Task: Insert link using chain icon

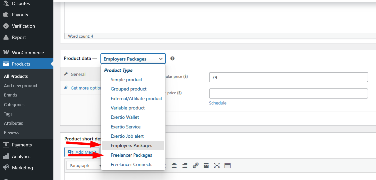Action: click(196, 165)
